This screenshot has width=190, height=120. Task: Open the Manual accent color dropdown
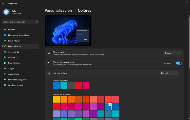[168, 73]
